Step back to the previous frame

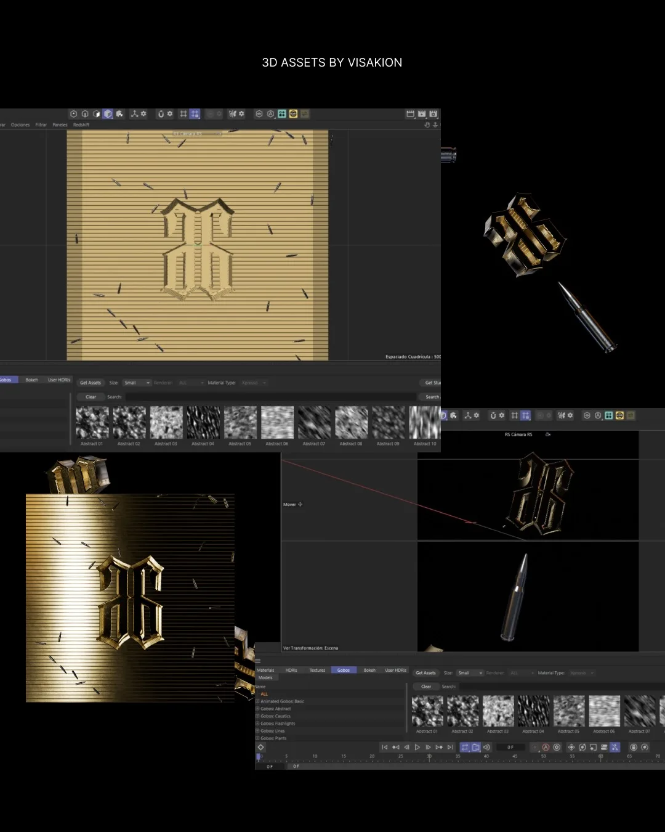(x=406, y=747)
